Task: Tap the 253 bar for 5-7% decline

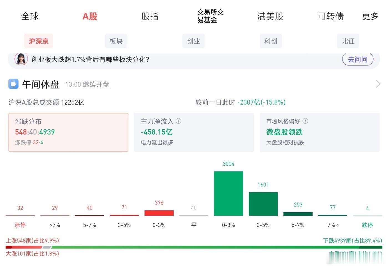Action: (x=298, y=214)
